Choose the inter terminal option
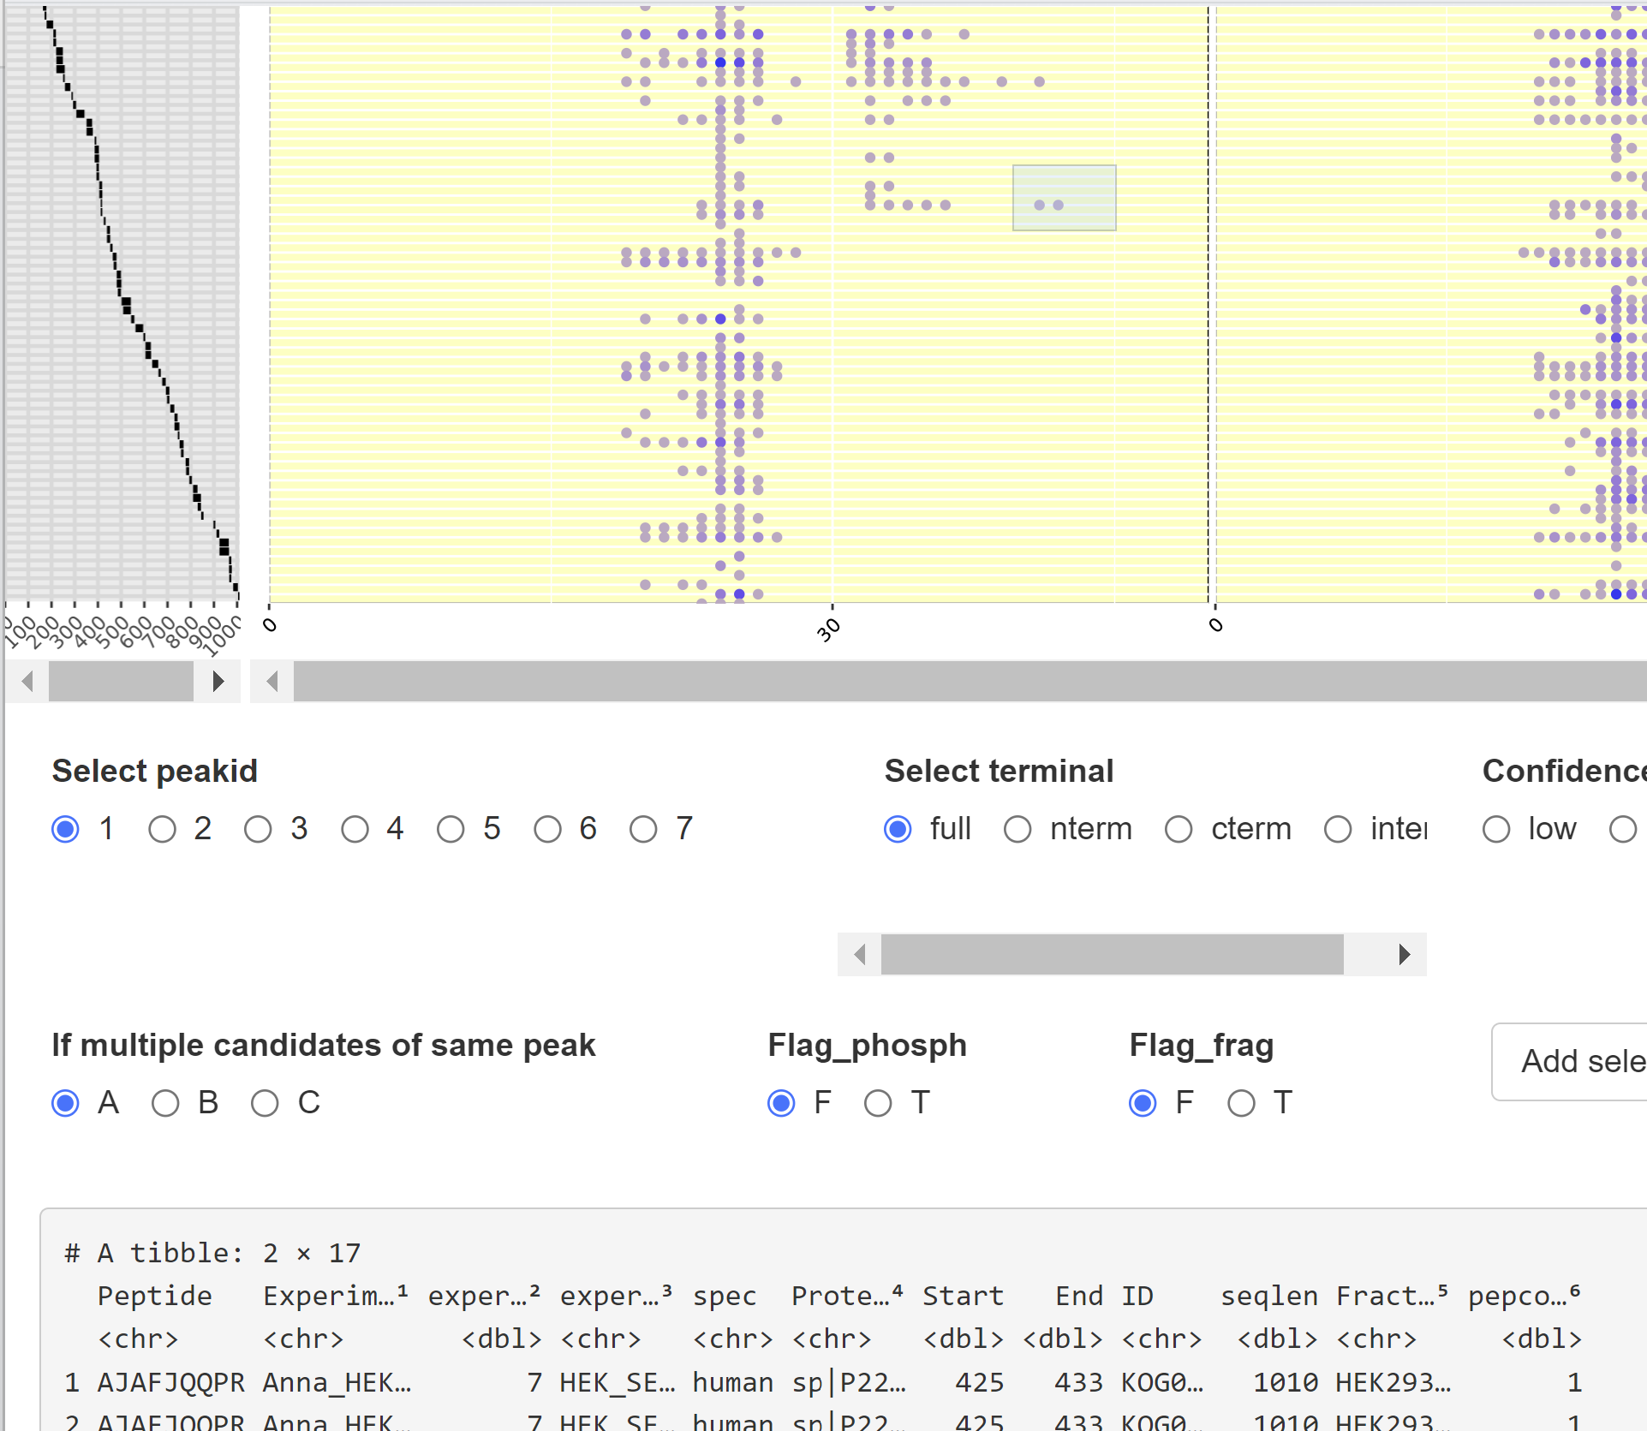Viewport: 1647px width, 1431px height. (x=1338, y=829)
